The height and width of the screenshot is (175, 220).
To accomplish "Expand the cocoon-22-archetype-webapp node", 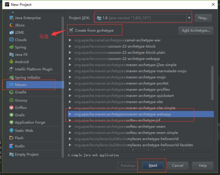I will coord(70,59).
